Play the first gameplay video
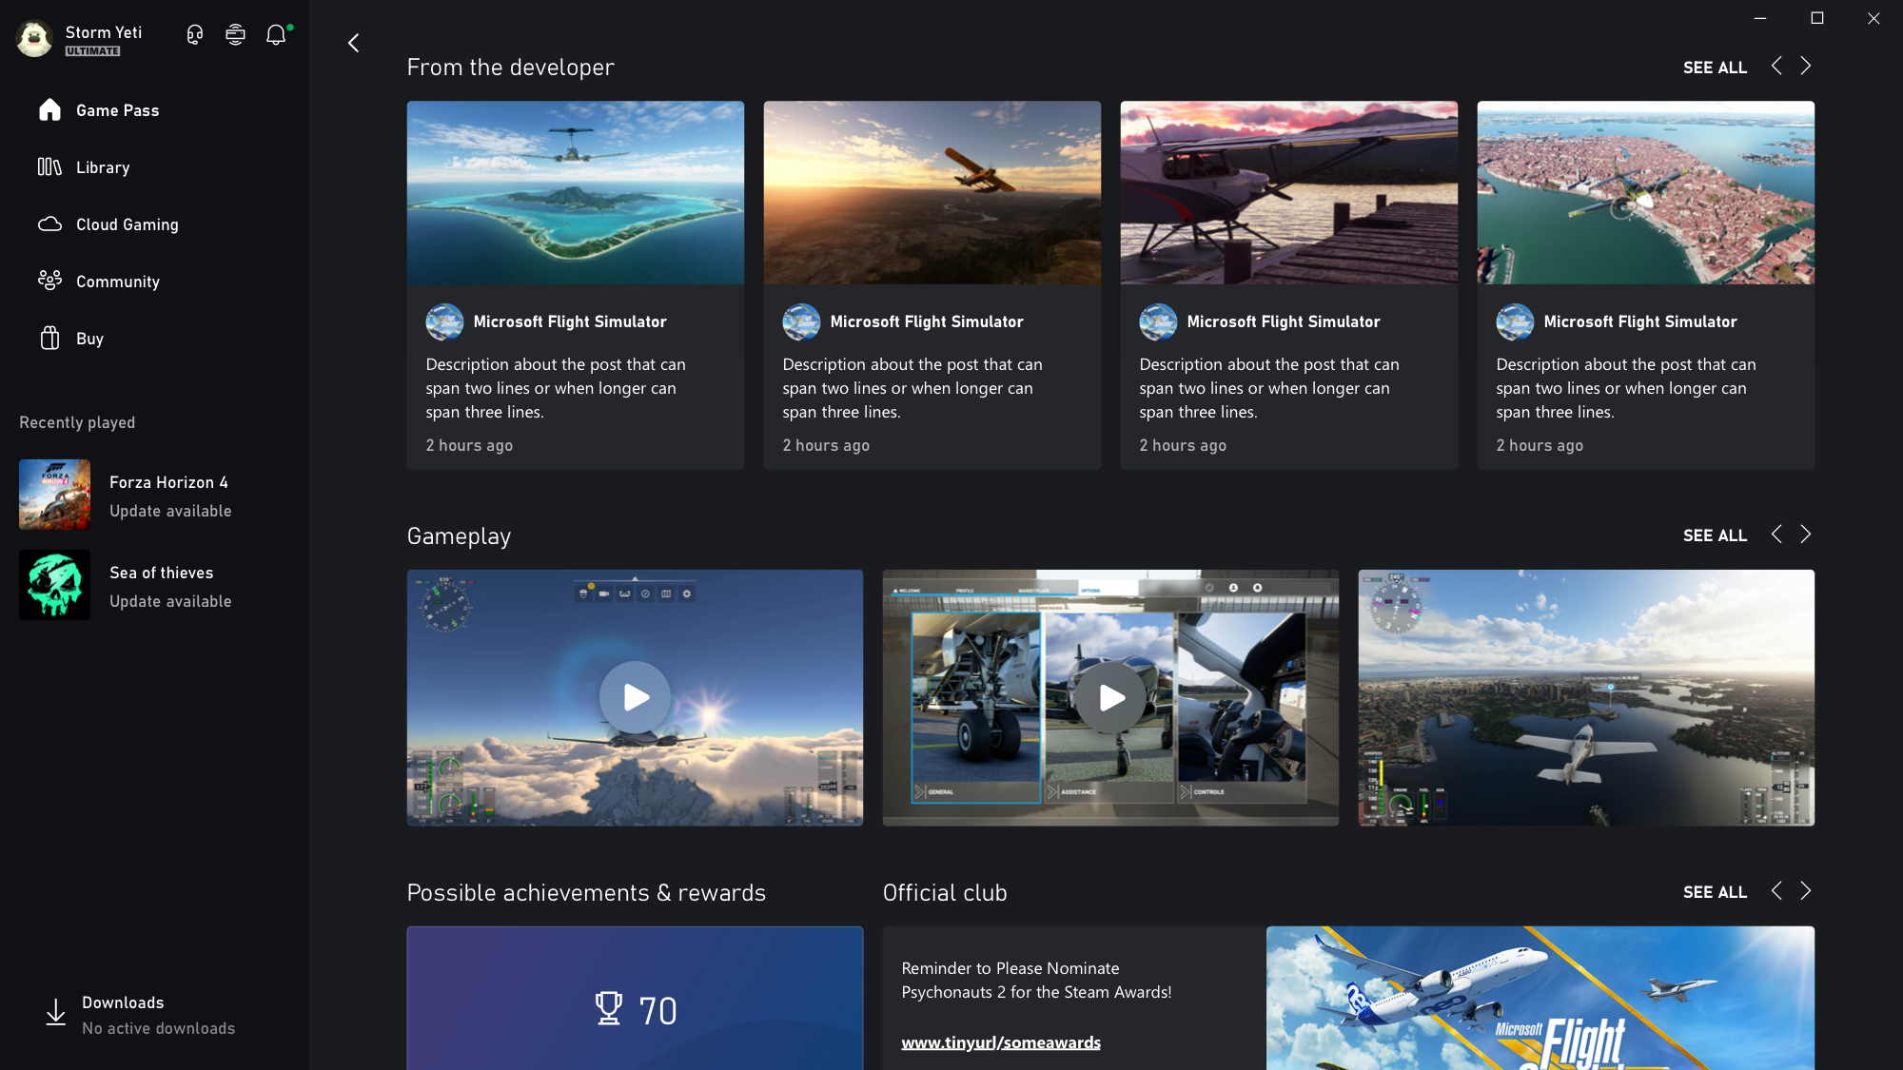Viewport: 1903px width, 1070px height. pyautogui.click(x=635, y=697)
